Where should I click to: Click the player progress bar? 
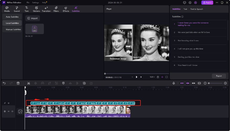coord(137,74)
